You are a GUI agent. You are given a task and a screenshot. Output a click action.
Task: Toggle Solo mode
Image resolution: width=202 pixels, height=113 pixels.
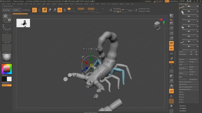(x=171, y=106)
